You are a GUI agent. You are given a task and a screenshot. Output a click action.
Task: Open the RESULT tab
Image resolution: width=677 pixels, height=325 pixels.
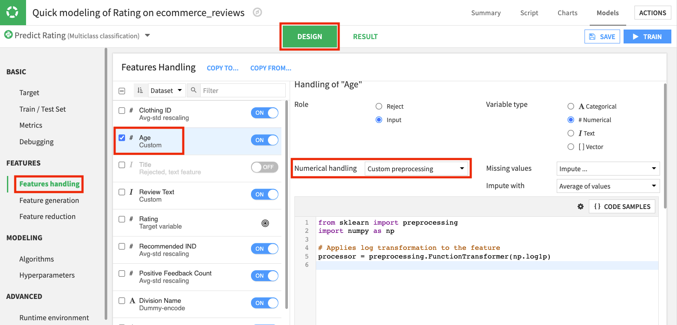tap(365, 36)
